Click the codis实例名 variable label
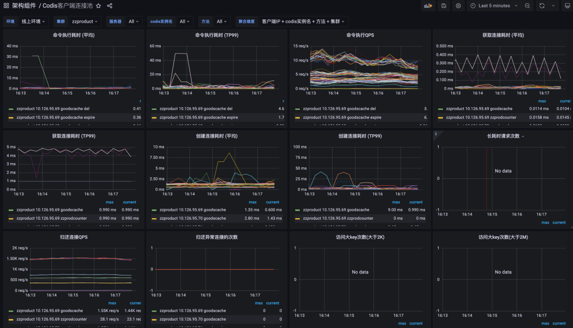This screenshot has height=328, width=573. click(161, 22)
